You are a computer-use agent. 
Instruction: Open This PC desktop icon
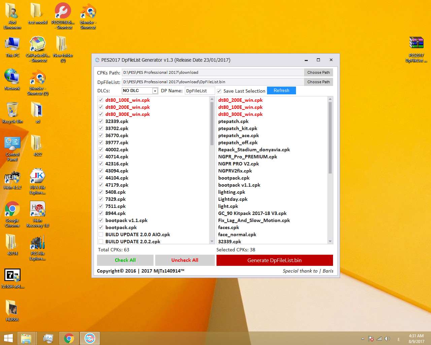point(12,46)
